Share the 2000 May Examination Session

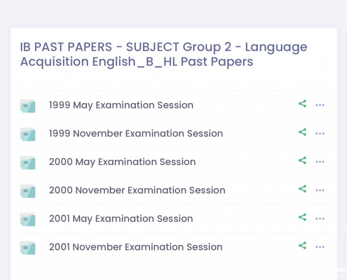[x=302, y=161]
